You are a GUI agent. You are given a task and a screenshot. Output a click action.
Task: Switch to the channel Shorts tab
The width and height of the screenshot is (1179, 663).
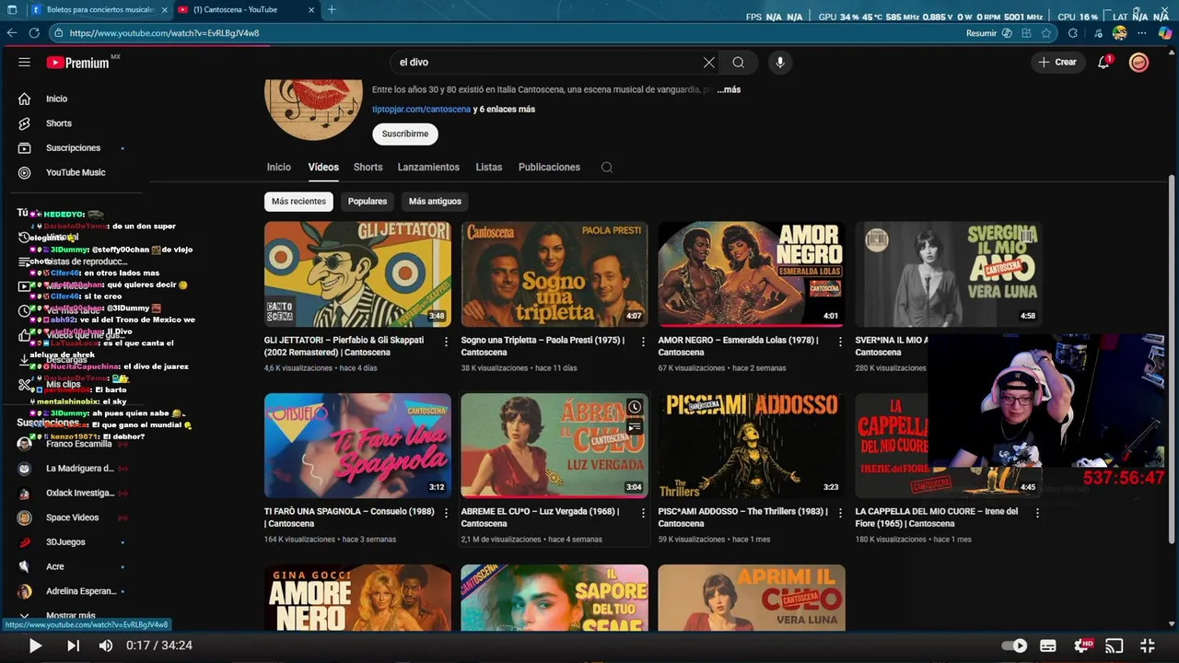click(x=368, y=168)
